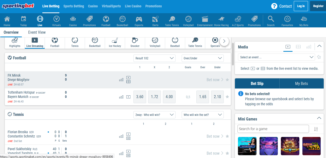Show the scoreboard view in the Media panel

point(299,47)
